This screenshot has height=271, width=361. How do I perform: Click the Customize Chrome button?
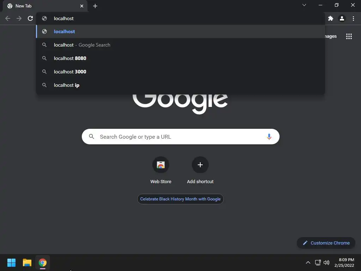tap(326, 243)
